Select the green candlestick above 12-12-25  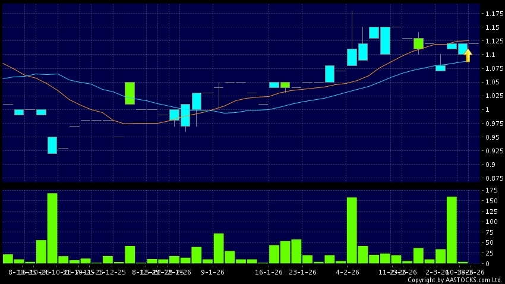(x=130, y=93)
